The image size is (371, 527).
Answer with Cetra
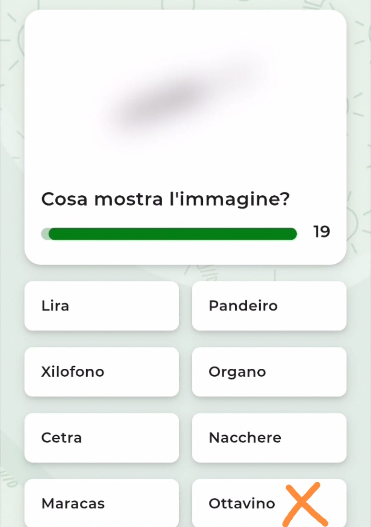point(101,437)
